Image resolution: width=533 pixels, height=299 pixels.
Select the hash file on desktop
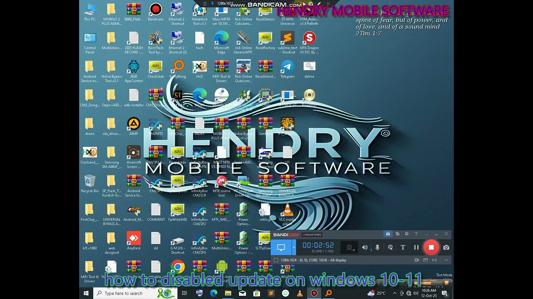click(x=199, y=41)
